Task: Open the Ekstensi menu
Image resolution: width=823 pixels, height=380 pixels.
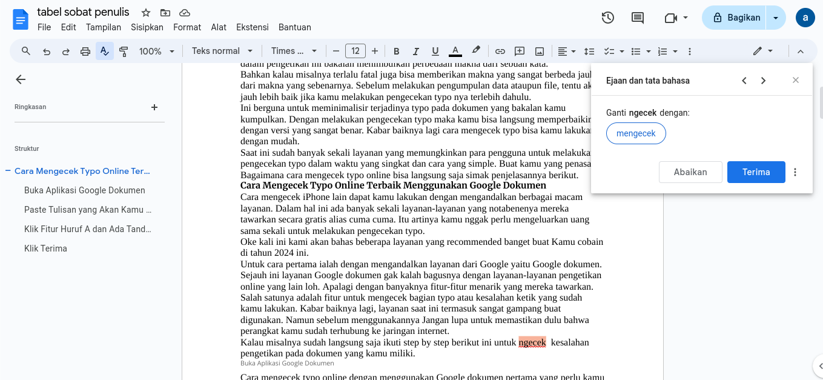Action: pyautogui.click(x=253, y=27)
